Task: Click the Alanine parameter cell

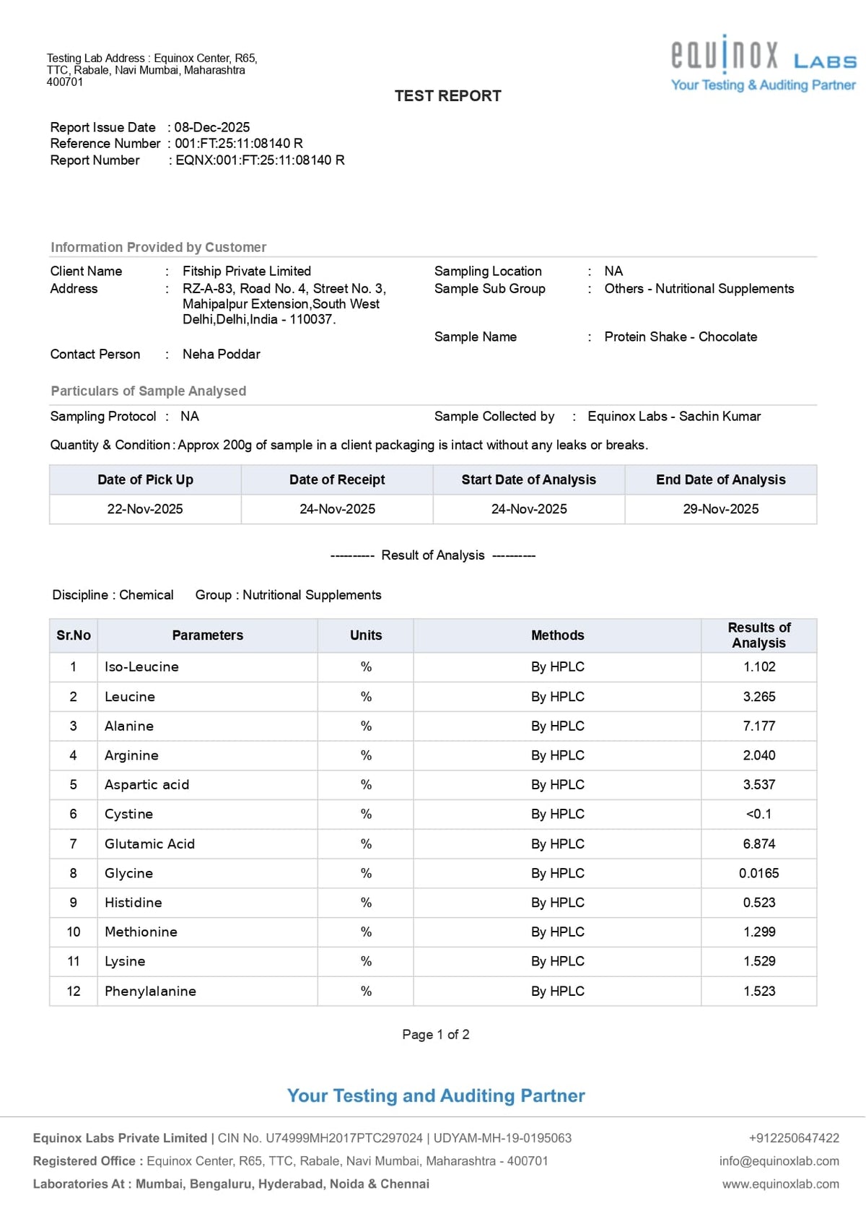Action: pyautogui.click(x=207, y=726)
